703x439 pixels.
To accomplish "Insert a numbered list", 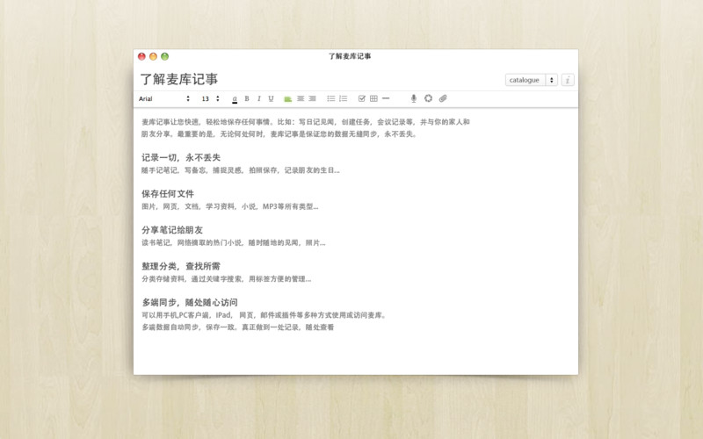I will point(343,98).
